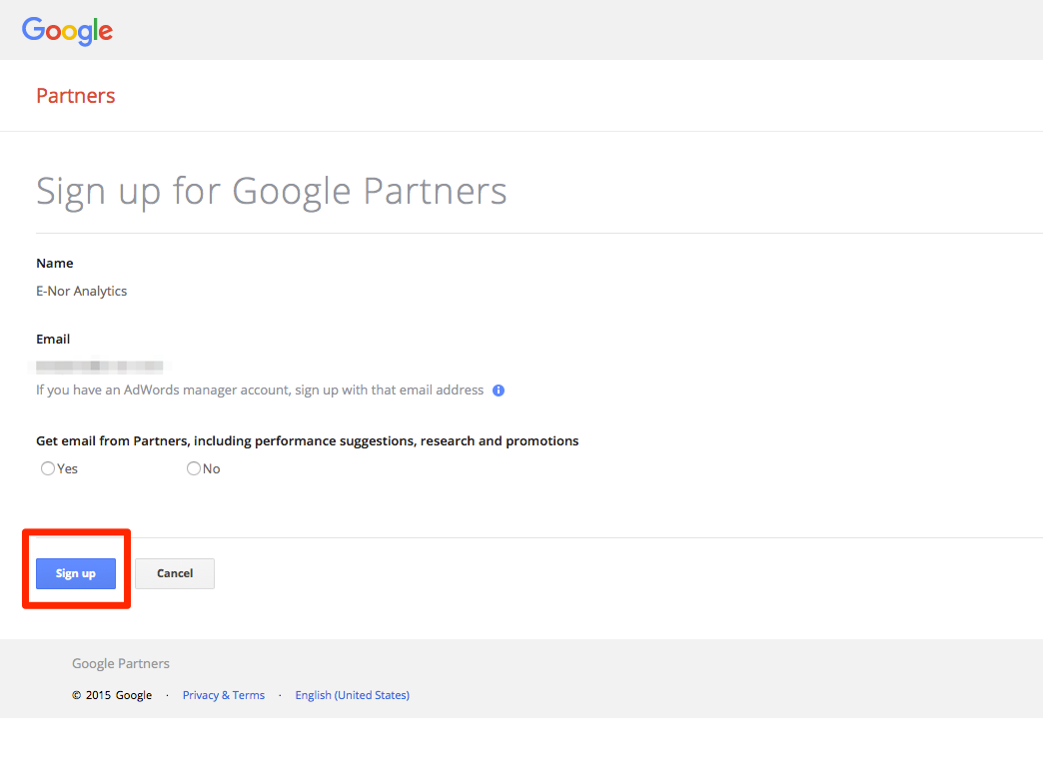
Task: Click the information icon after the AdWords message
Action: point(498,389)
